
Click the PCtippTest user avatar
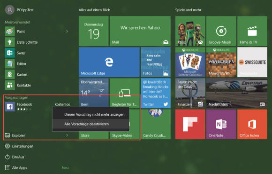click(10, 10)
